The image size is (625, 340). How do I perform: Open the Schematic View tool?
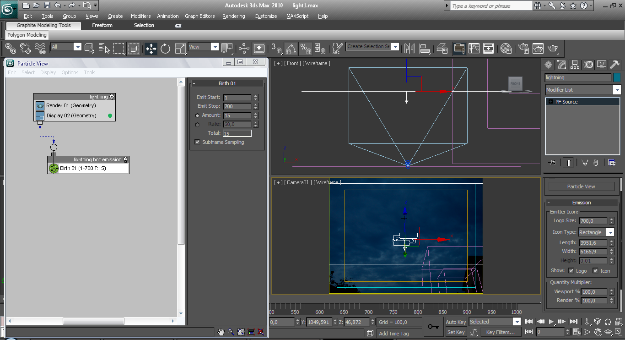[489, 48]
